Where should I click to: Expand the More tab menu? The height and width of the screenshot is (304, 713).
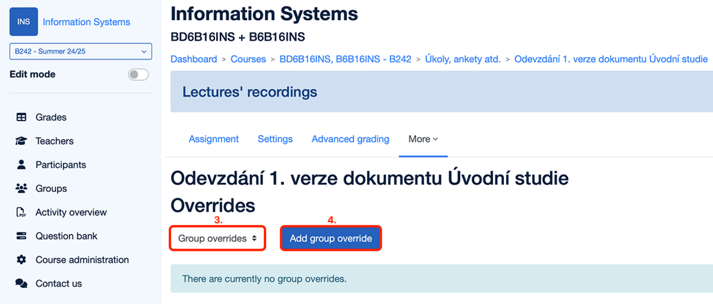(423, 139)
